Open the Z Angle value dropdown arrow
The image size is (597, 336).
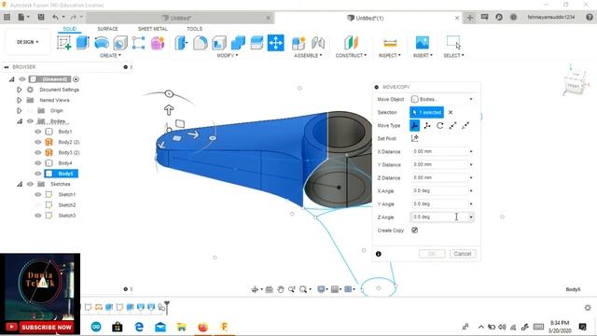(x=471, y=217)
